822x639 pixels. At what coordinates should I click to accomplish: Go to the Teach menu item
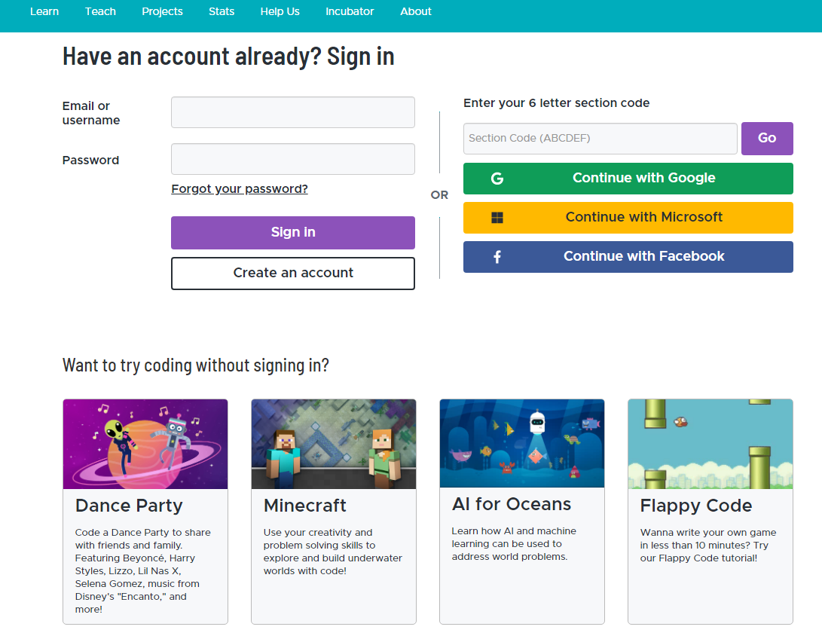point(100,11)
